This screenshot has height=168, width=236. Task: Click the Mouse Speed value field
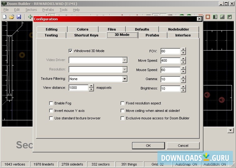click(170, 70)
